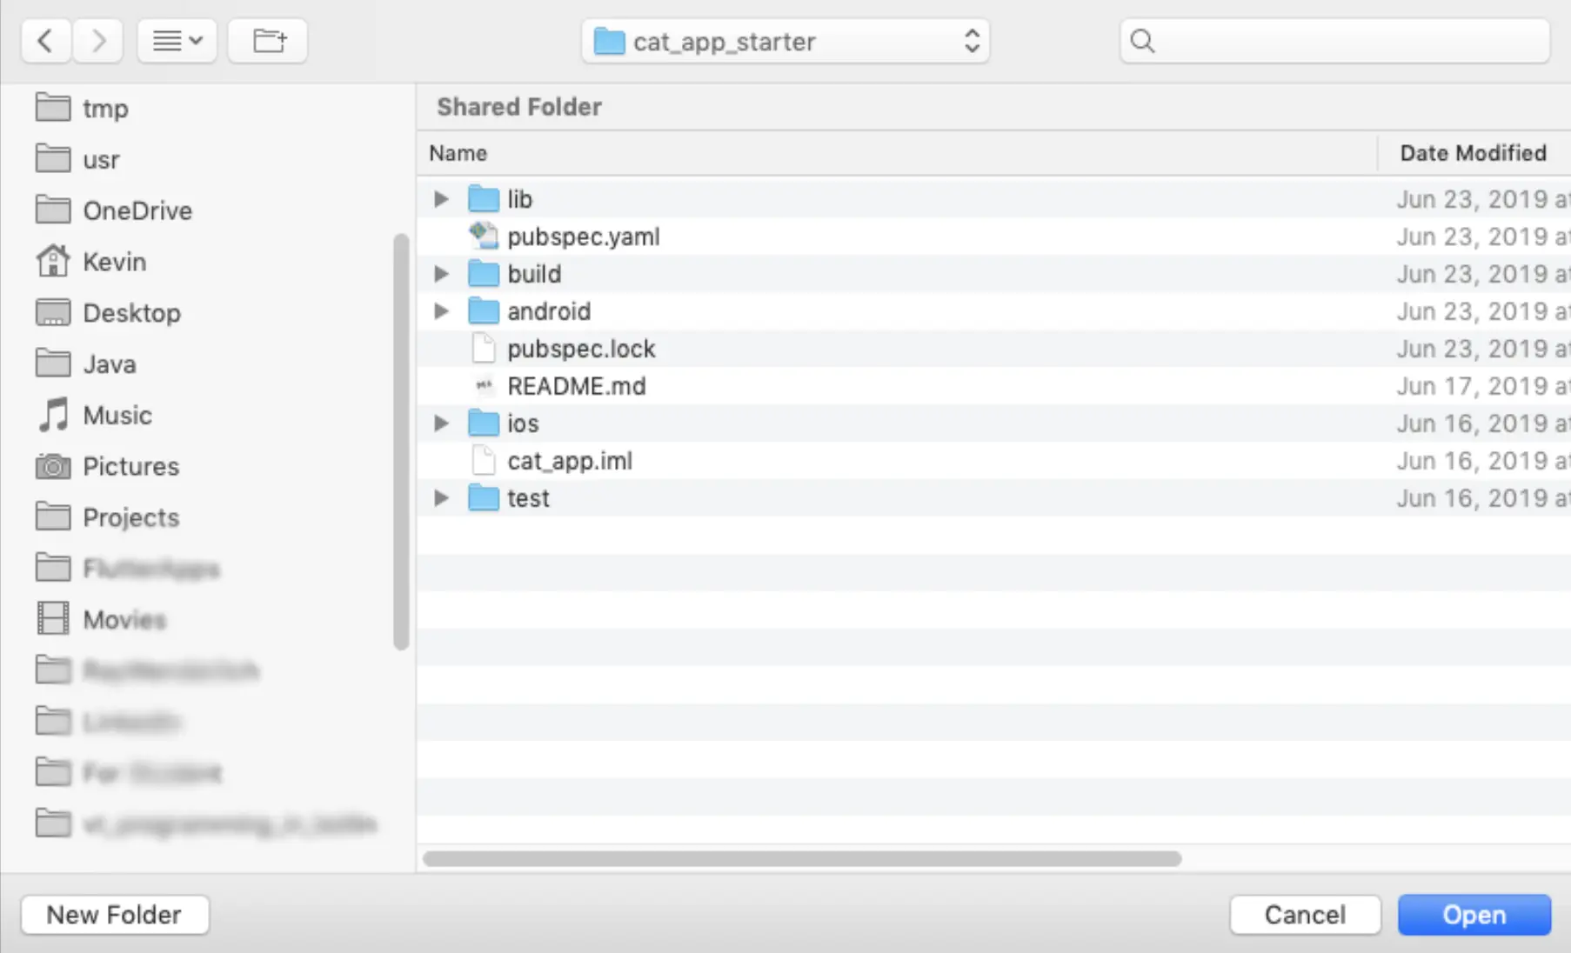Click the Open button
The image size is (1571, 953).
[x=1474, y=915]
